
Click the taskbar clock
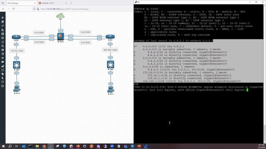261,146
